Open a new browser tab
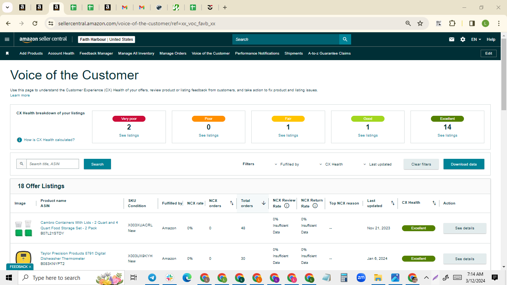Viewport: 507px width, 285px height. tap(225, 7)
